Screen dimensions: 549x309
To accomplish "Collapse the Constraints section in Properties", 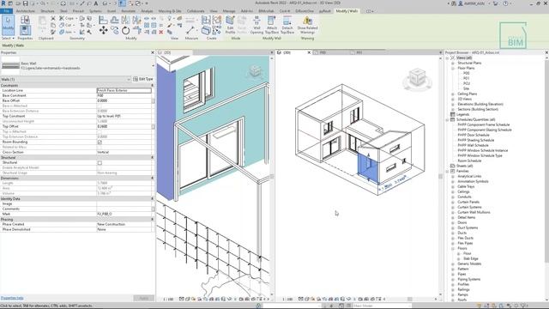I will pos(153,85).
